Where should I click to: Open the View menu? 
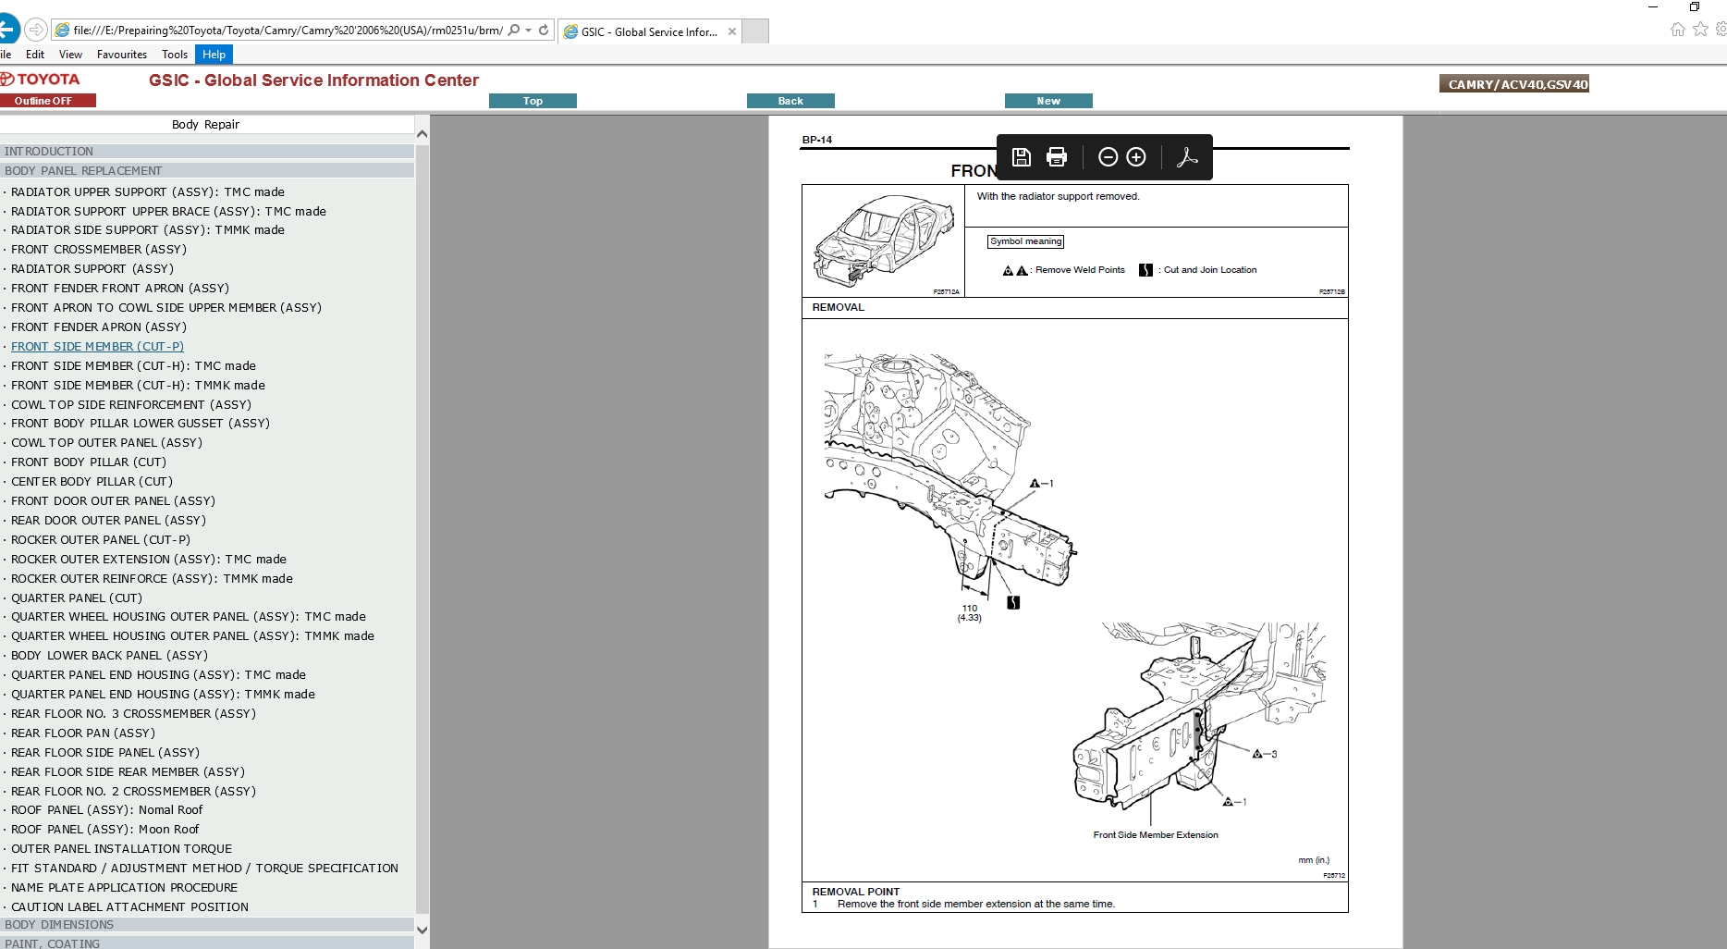70,55
